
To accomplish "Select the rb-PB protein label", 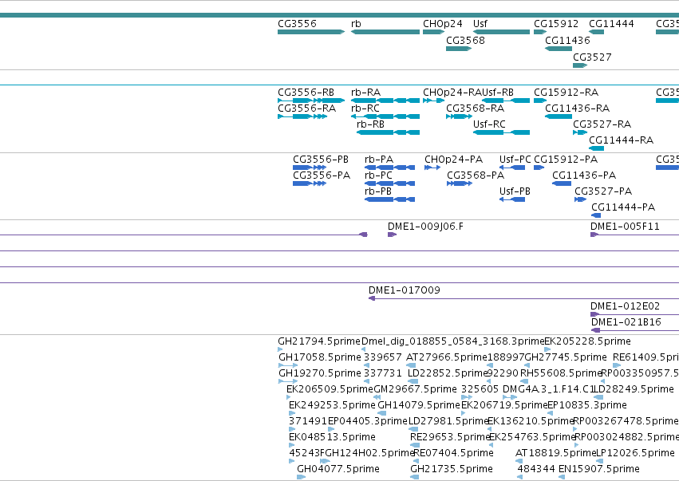I will (x=378, y=191).
